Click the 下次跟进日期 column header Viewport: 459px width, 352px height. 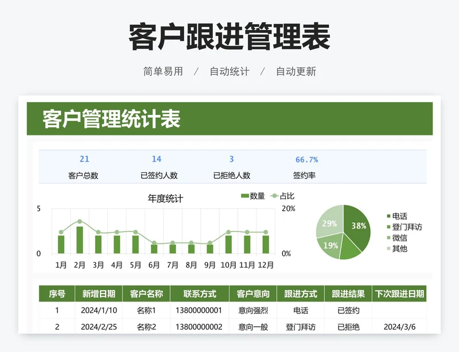pyautogui.click(x=399, y=294)
